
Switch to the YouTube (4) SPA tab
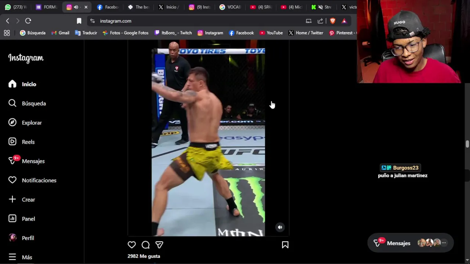click(261, 7)
